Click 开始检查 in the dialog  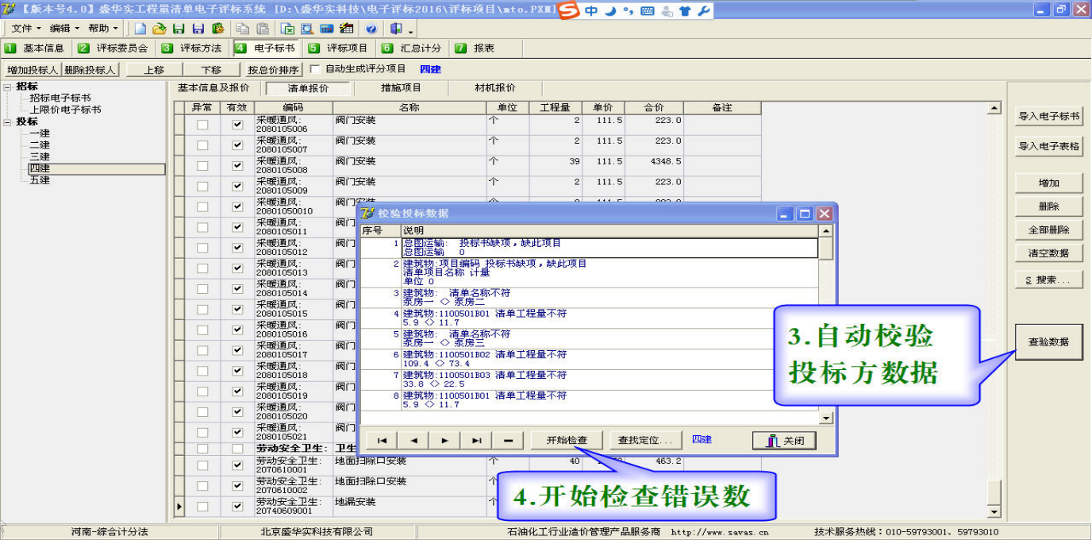point(567,440)
